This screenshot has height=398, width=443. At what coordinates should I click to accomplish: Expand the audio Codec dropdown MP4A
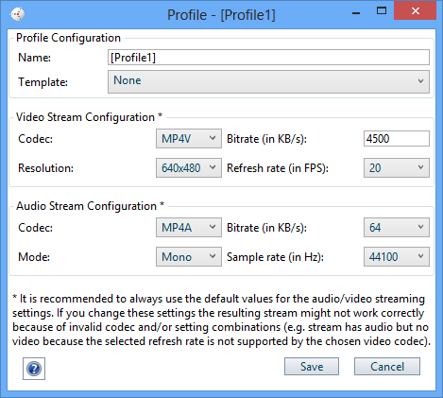click(x=189, y=227)
